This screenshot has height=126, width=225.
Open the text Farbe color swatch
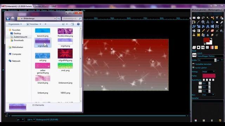pyautogui.click(x=209, y=76)
